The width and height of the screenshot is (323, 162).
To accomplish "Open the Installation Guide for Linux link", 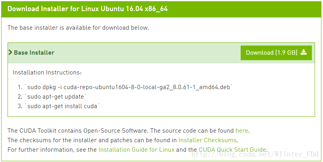I will point(136,149).
